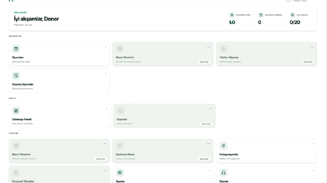Click the dash icon on Restoran Menü card

tap(208, 144)
